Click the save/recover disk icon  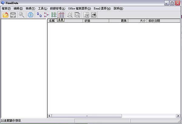click(13, 15)
